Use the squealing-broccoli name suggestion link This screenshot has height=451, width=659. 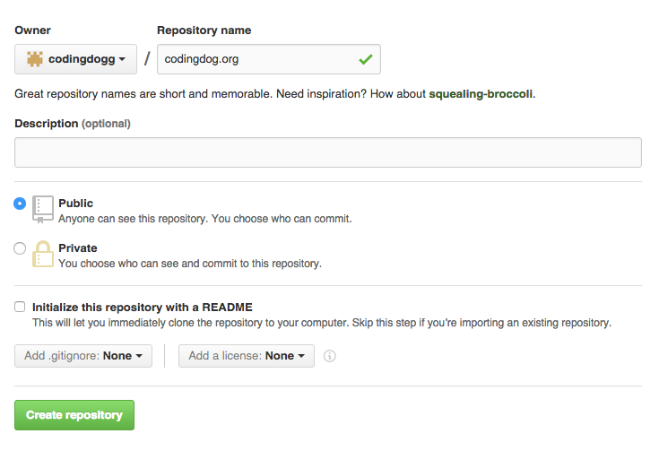(x=481, y=94)
